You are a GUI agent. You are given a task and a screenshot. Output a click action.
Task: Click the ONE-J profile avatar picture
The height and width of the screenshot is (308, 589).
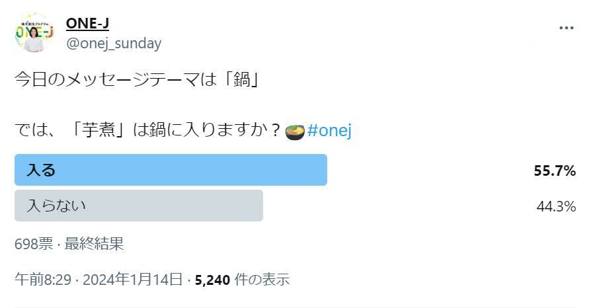pyautogui.click(x=34, y=32)
